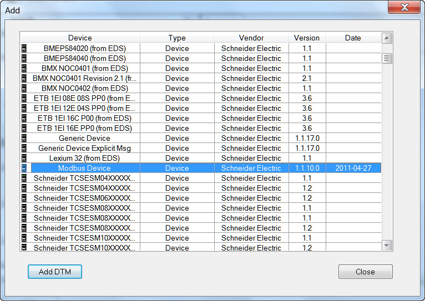This screenshot has width=425, height=301.
Task: Click the icon beside Lexium 32 (from EDS)
Action: point(24,159)
